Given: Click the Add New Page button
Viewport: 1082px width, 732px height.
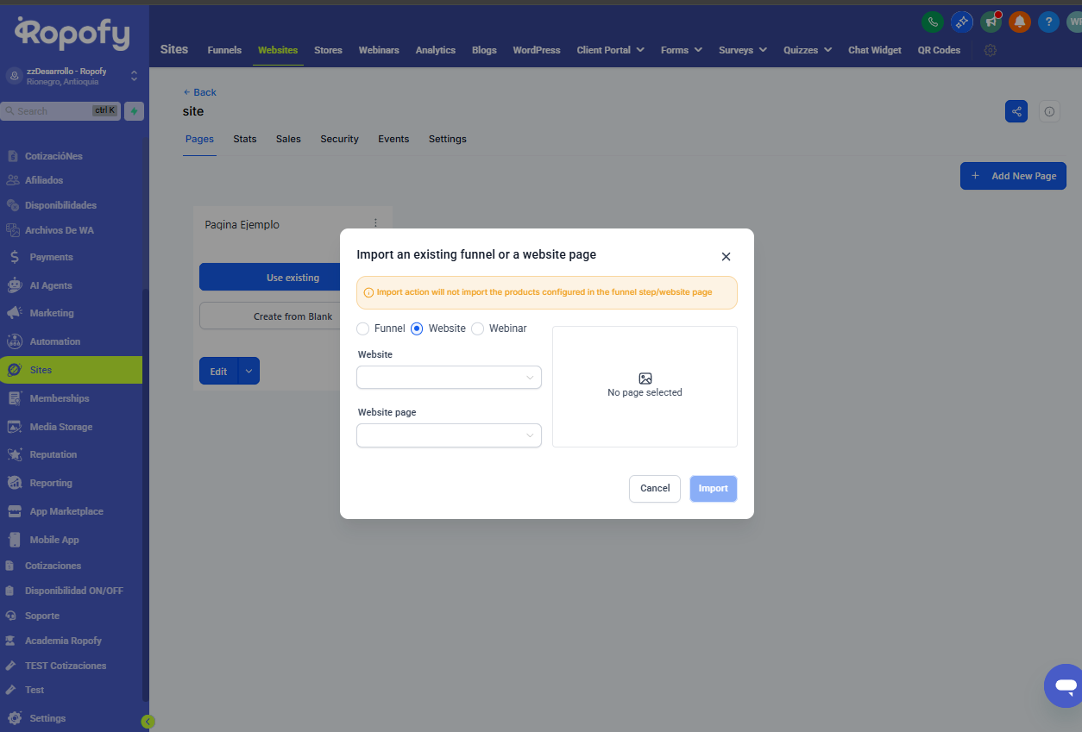Looking at the screenshot, I should pyautogui.click(x=1013, y=176).
